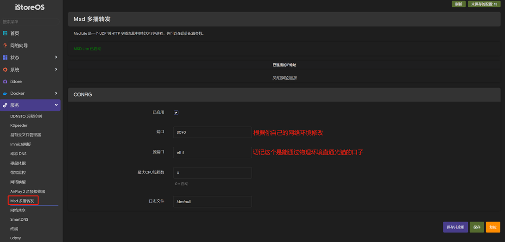505x242 pixels.
Task: Click the 服务 services icon
Action: pyautogui.click(x=5, y=105)
